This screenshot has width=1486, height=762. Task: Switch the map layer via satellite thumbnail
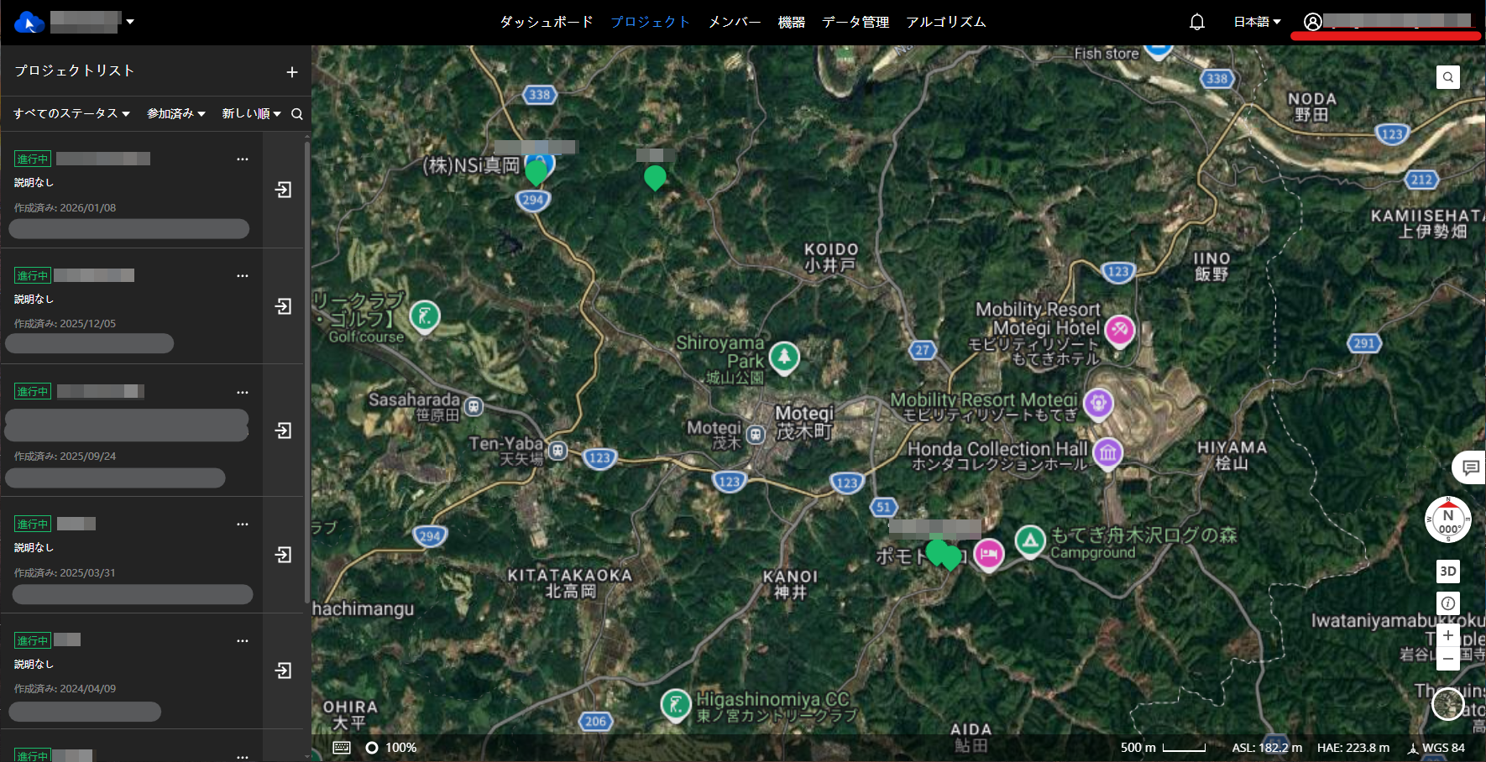(x=1447, y=703)
